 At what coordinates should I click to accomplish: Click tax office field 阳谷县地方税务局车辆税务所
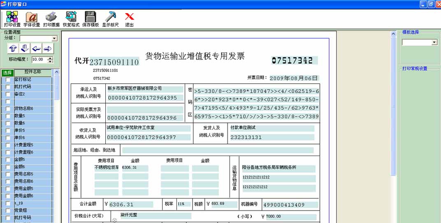click(279, 168)
